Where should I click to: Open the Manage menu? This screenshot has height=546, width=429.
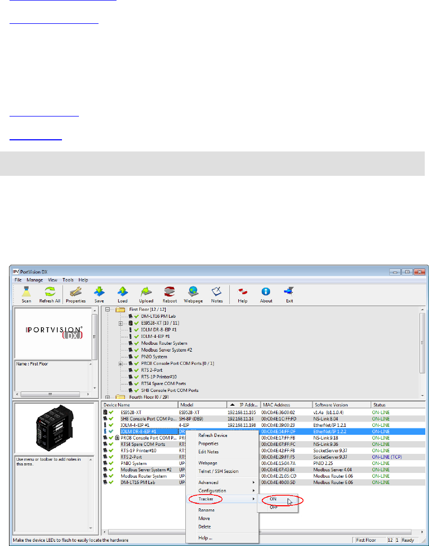pos(35,280)
